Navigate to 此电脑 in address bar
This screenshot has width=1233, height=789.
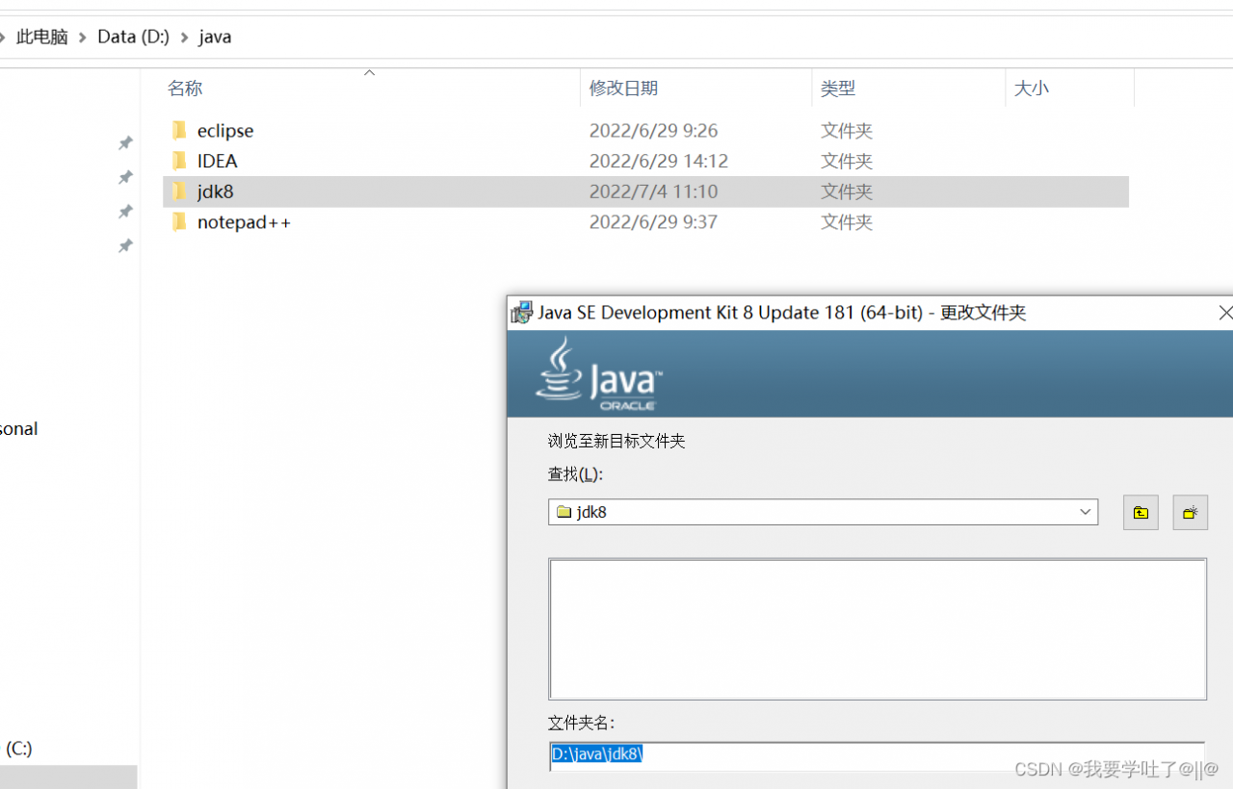[42, 38]
